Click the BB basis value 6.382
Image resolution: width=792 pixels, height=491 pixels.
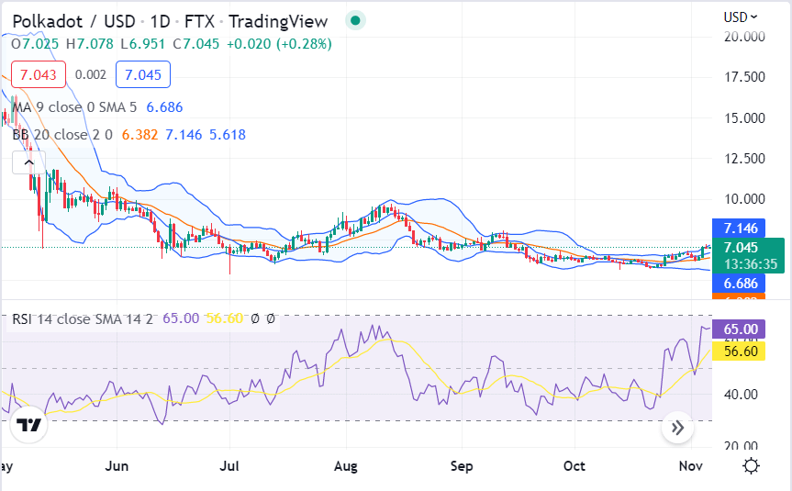139,135
